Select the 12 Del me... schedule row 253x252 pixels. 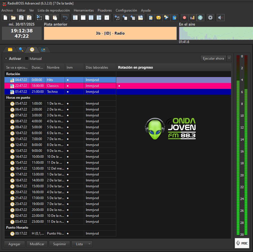(60, 168)
